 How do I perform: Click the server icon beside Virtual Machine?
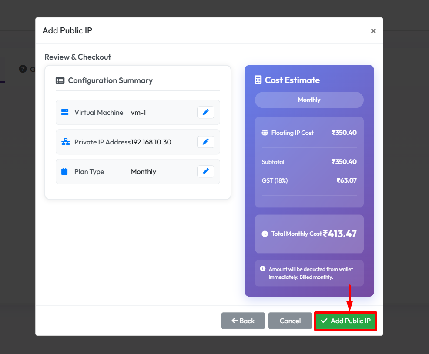point(65,113)
